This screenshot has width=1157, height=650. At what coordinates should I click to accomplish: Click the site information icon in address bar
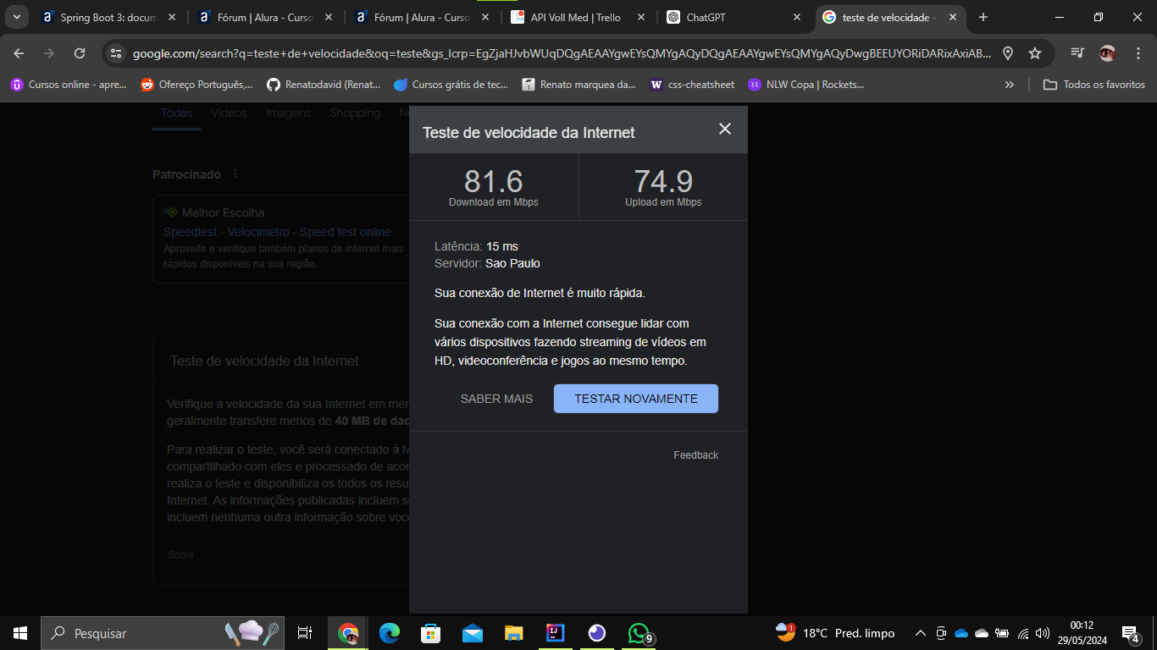pos(117,53)
